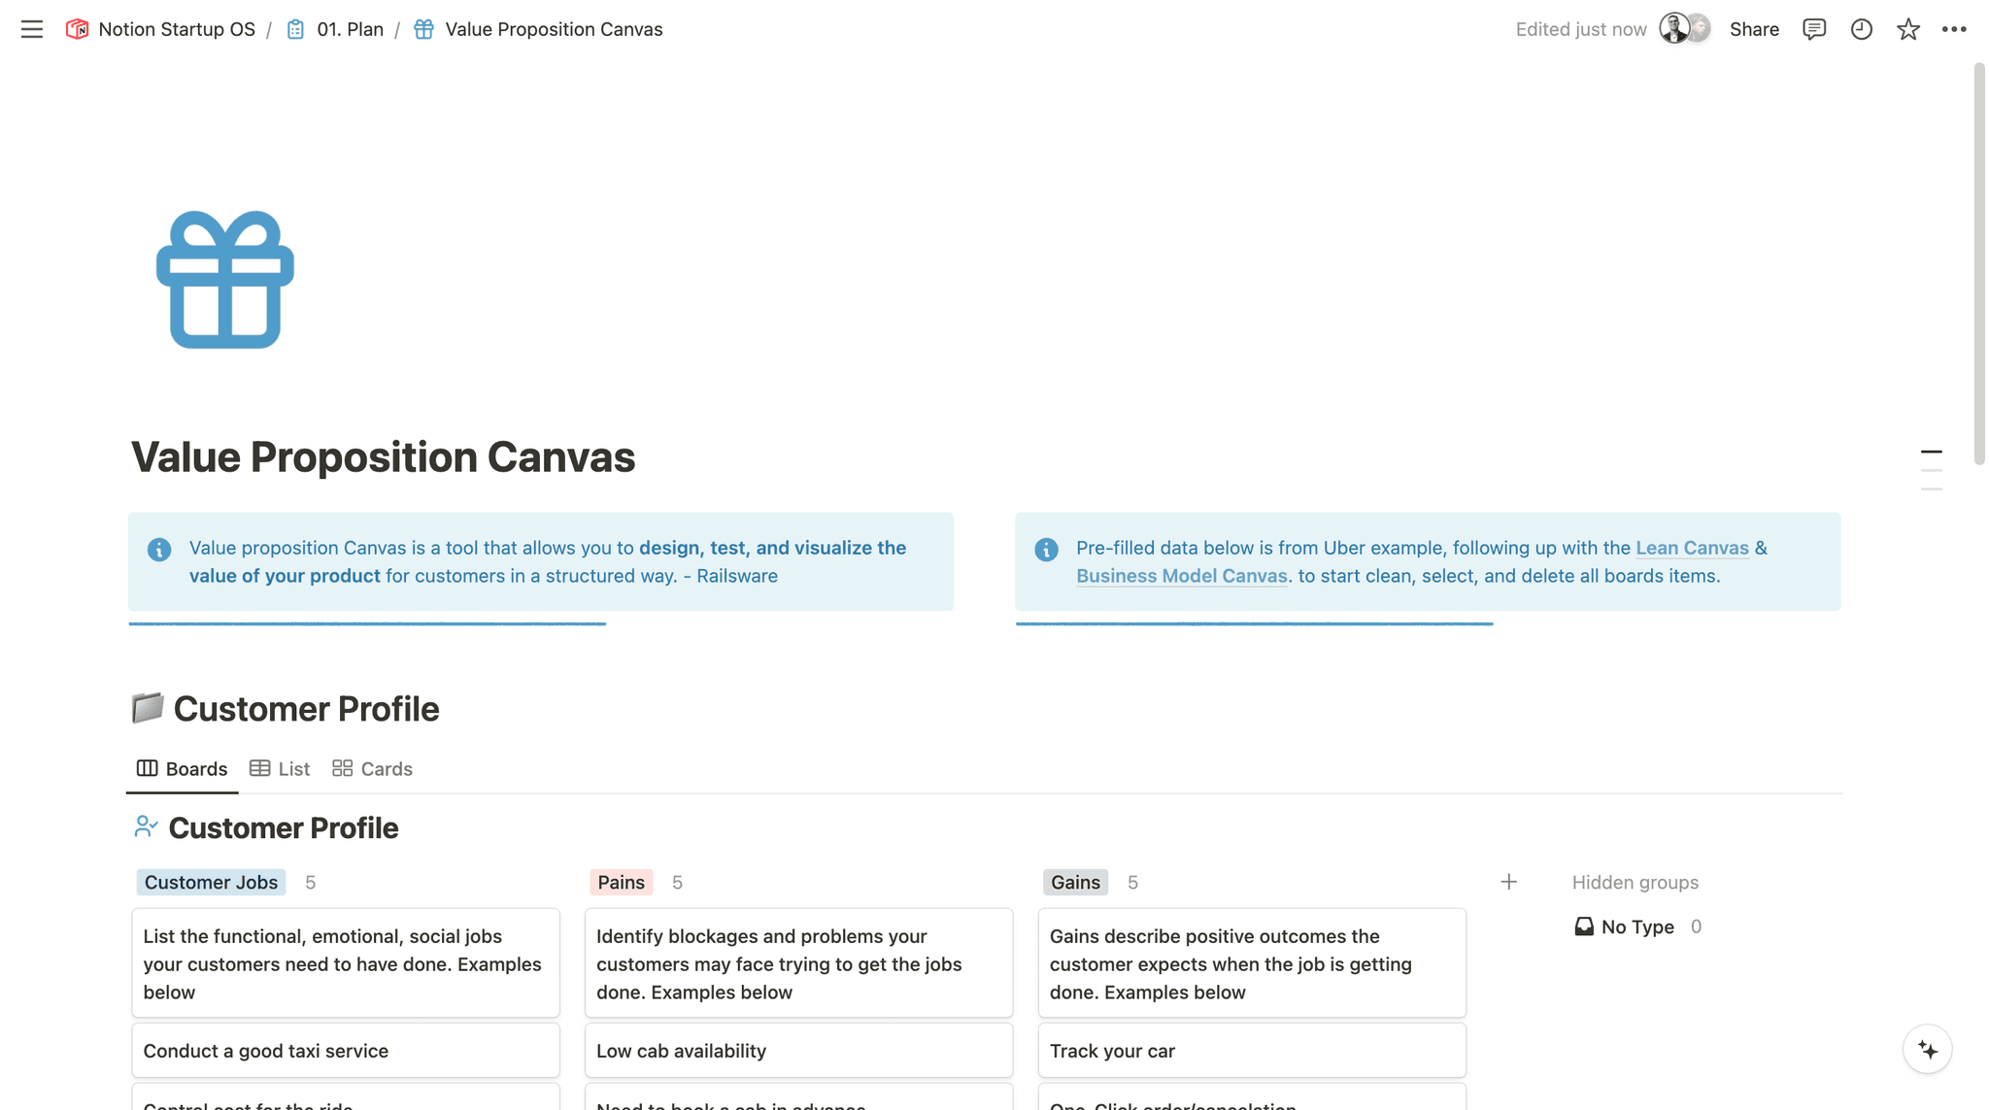1989x1110 pixels.
Task: Switch to the Cards view tab
Action: click(372, 768)
